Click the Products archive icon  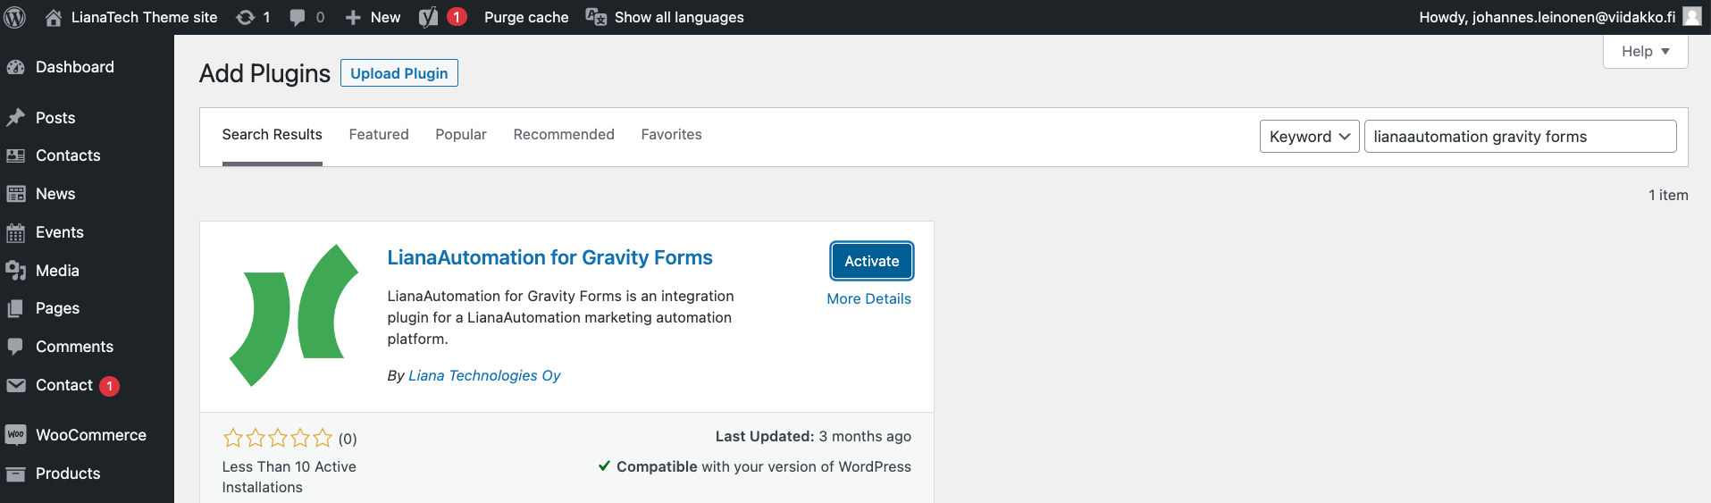pos(16,474)
